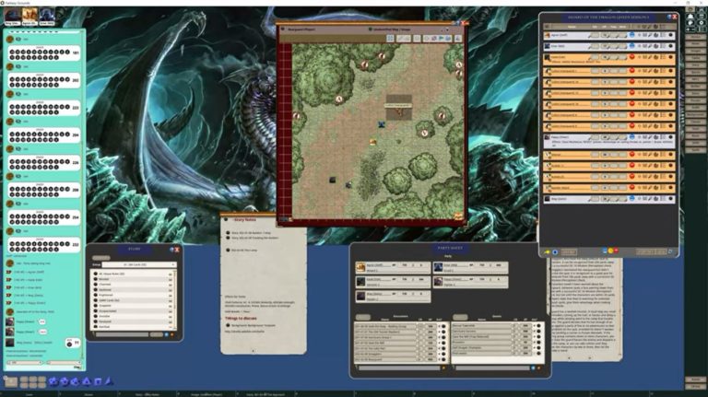Viewport: 708px width, 397px height.
Task: Select the third player portrait at top-left
Action: point(46,17)
